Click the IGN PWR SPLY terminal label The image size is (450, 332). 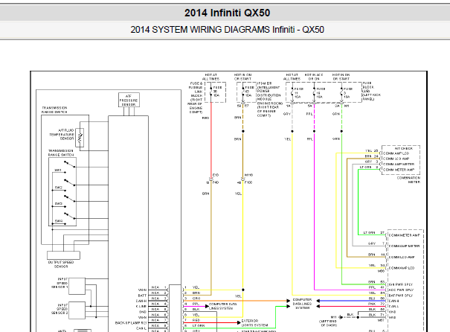tap(401, 284)
